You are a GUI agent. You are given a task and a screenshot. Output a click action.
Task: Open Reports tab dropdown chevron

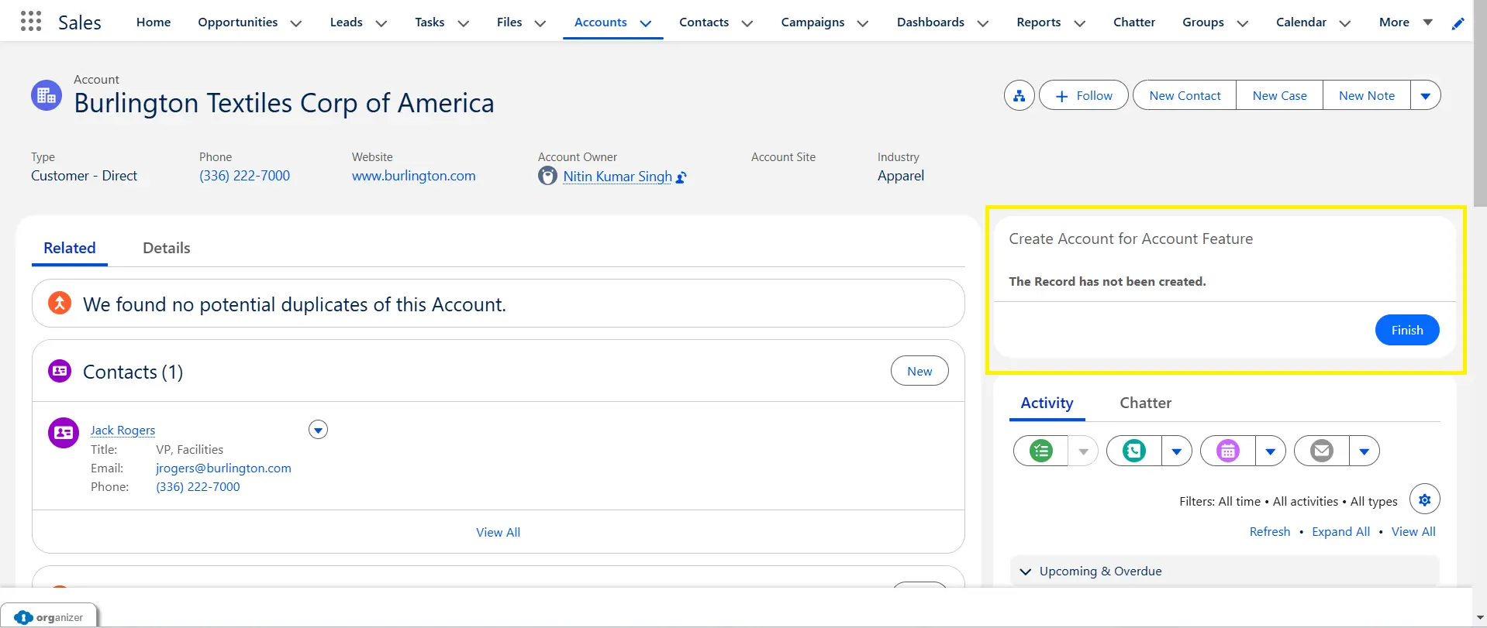pos(1078,23)
